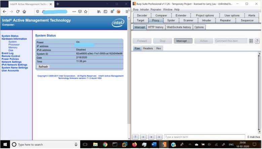The image size is (262, 149).
Task: Click the Drop button in Burp
Action: tap(162, 41)
